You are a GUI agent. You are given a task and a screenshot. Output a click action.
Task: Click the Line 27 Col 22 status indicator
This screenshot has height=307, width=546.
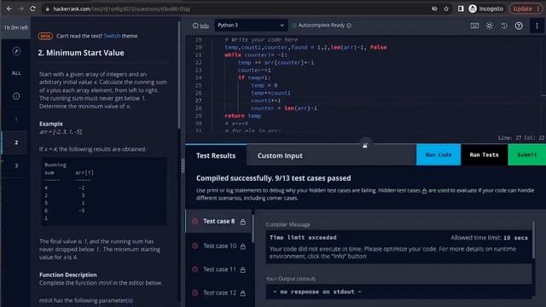click(x=521, y=138)
